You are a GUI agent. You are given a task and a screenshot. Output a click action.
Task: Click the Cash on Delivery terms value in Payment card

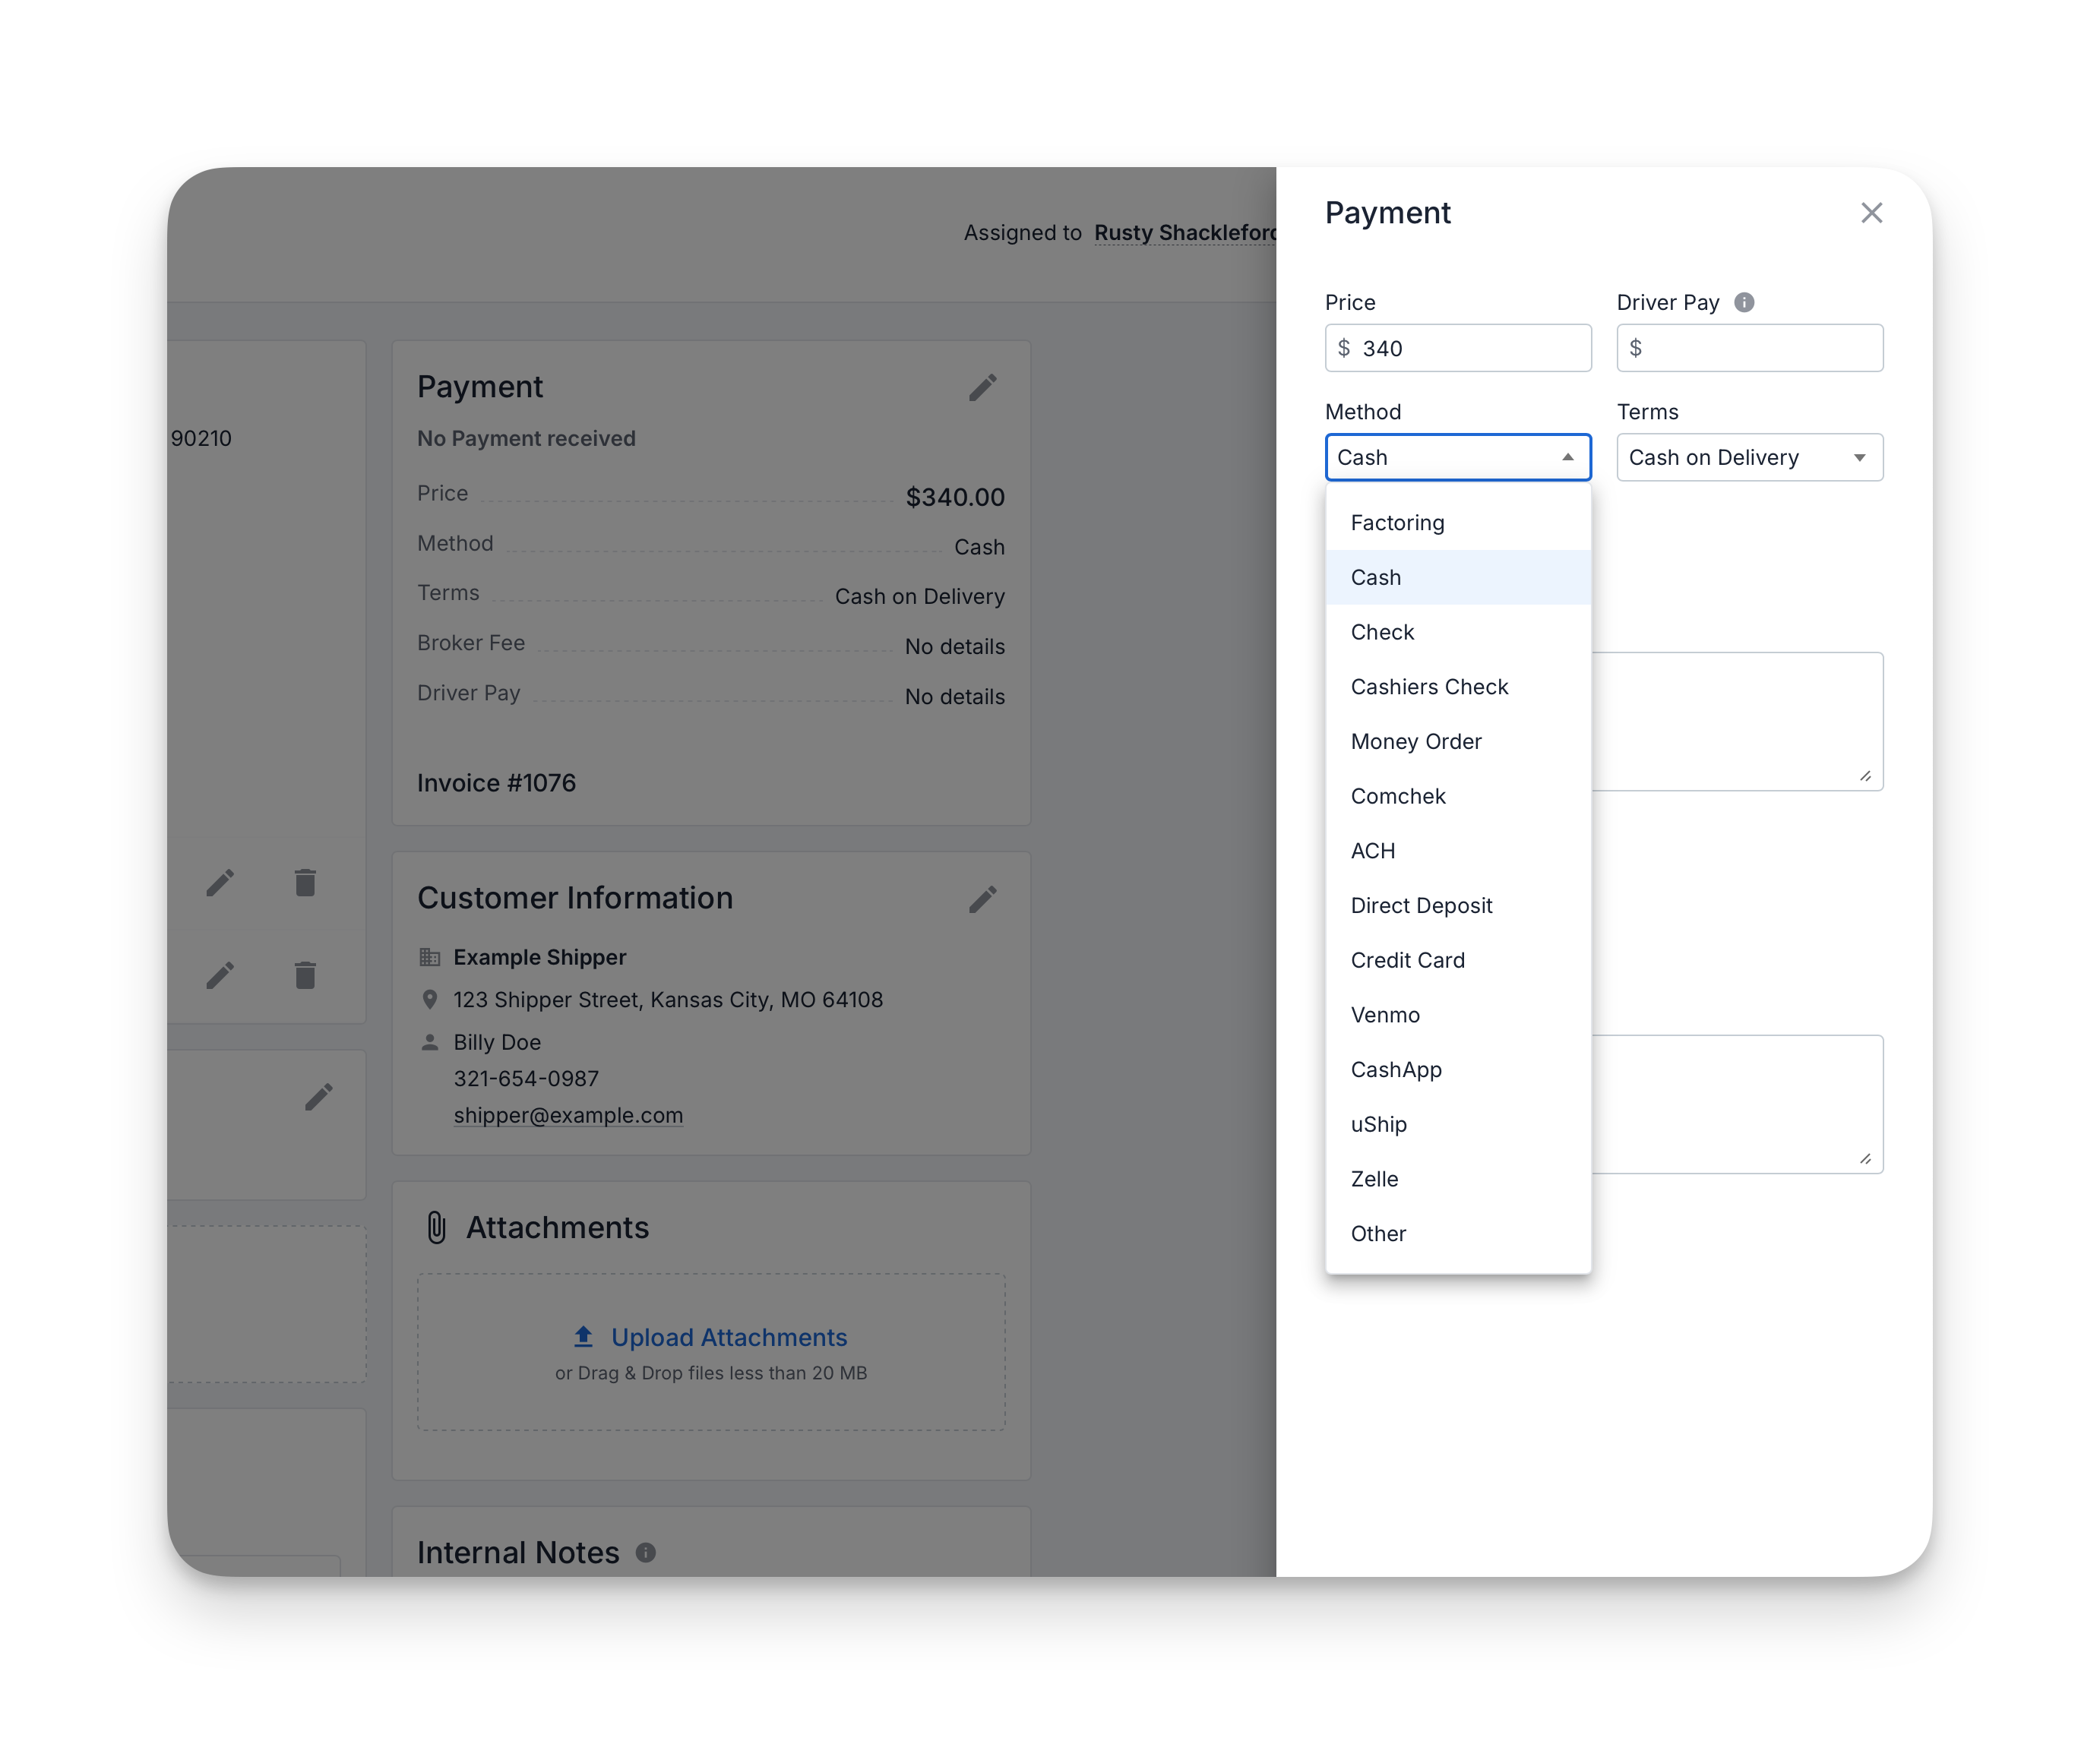[x=920, y=597]
